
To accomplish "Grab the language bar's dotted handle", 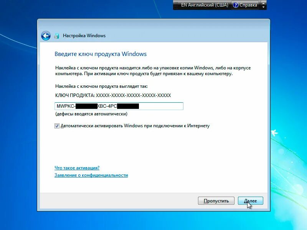I will (x=176, y=5).
